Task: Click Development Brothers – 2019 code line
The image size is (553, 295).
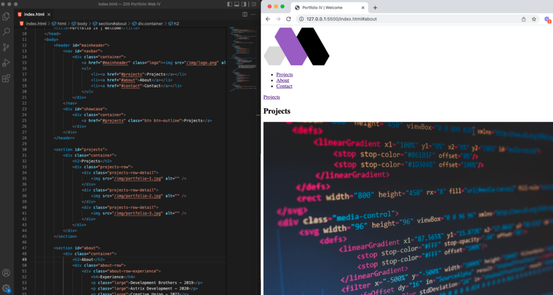Action: pyautogui.click(x=147, y=283)
